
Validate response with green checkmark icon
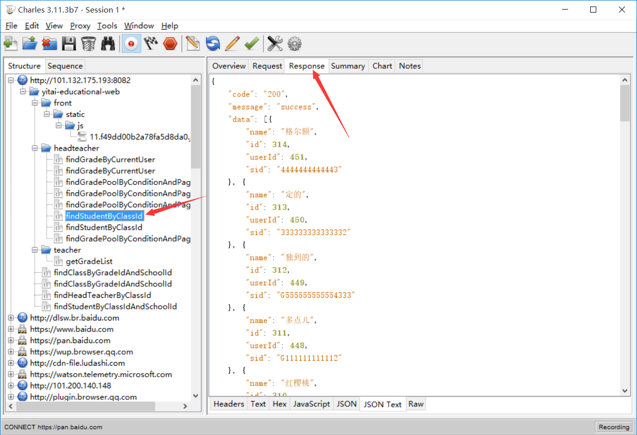click(x=251, y=43)
